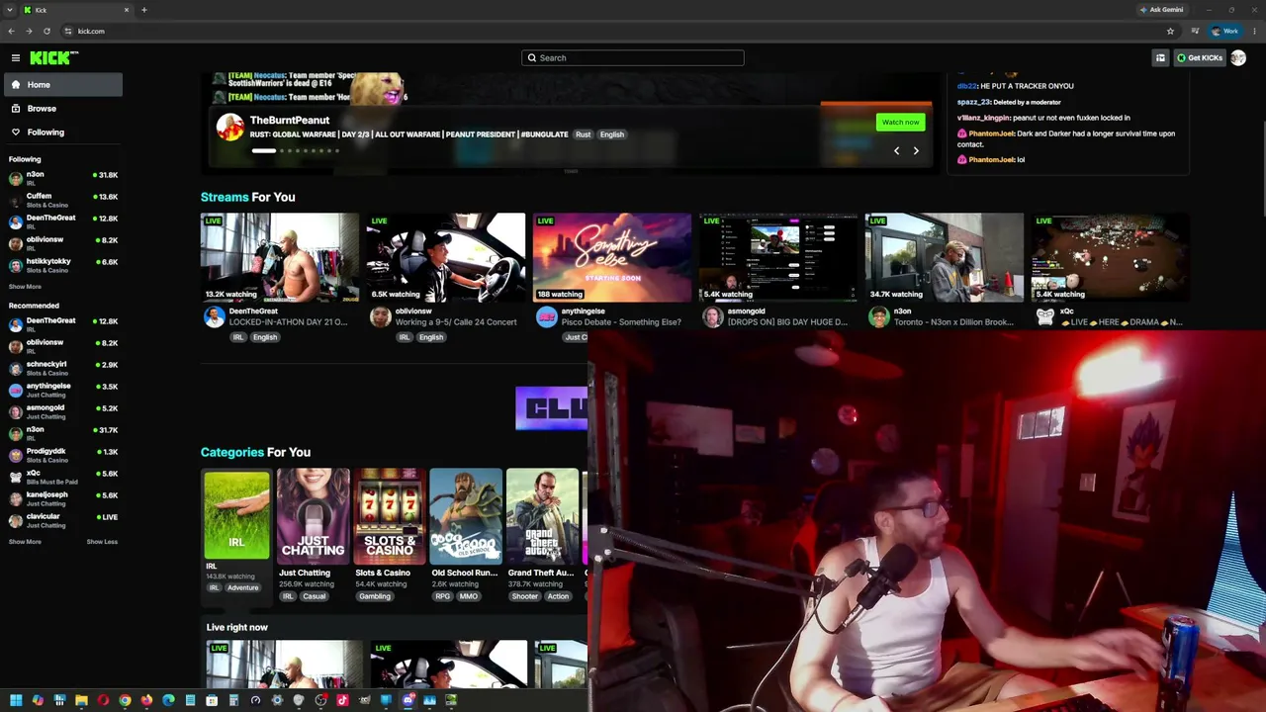
Task: Open Opera browser from the taskbar
Action: point(103,700)
